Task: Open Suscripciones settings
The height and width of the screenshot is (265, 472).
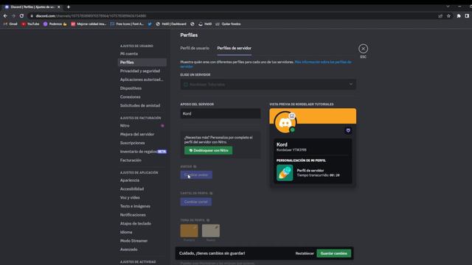Action: 142,143
